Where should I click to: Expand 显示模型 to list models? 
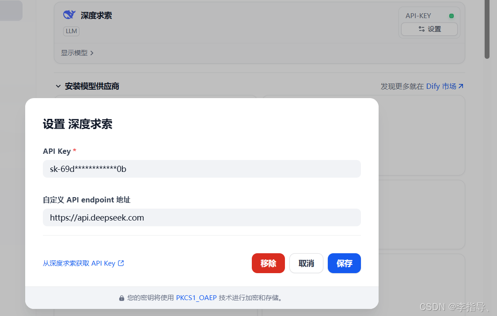coord(77,53)
